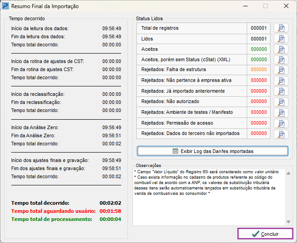The width and height of the screenshot is (297, 243).
Task: Click 'Rejeitados: Dados do terceiro não importados' label
Action: (190, 133)
